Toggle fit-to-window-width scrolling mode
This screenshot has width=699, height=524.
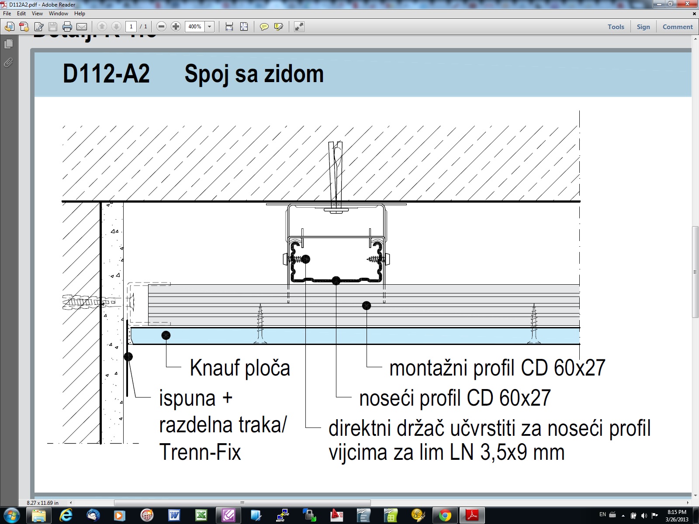(229, 27)
